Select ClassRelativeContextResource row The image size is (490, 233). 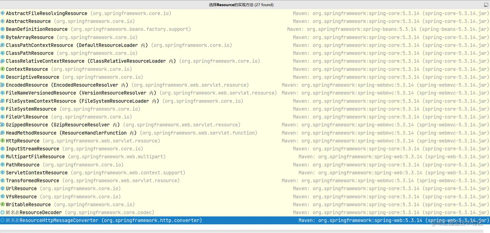tap(245, 61)
